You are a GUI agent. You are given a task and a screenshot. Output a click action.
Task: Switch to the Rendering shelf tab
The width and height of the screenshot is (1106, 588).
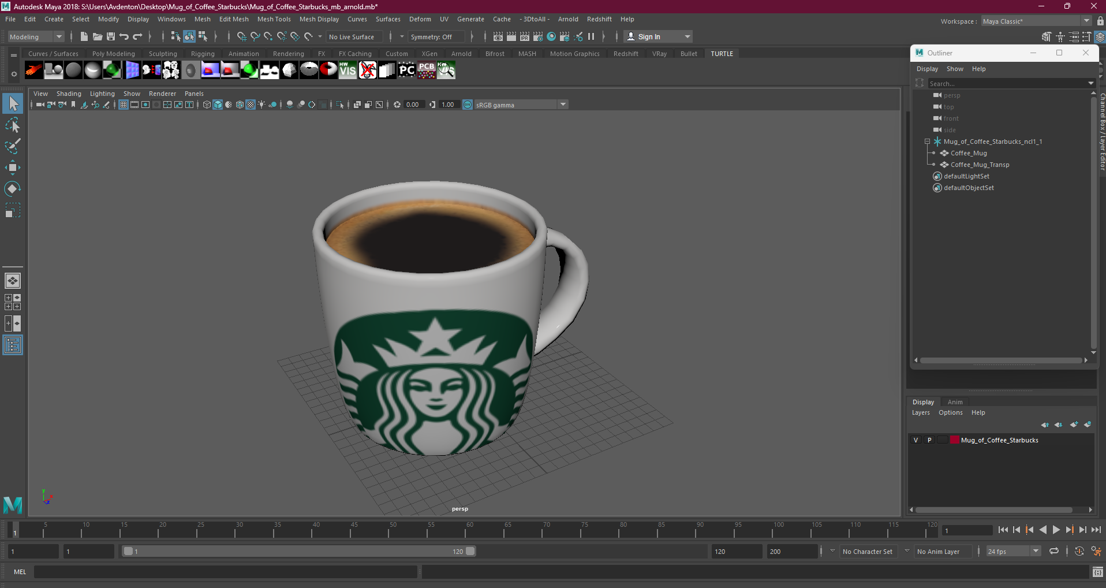[x=289, y=54]
